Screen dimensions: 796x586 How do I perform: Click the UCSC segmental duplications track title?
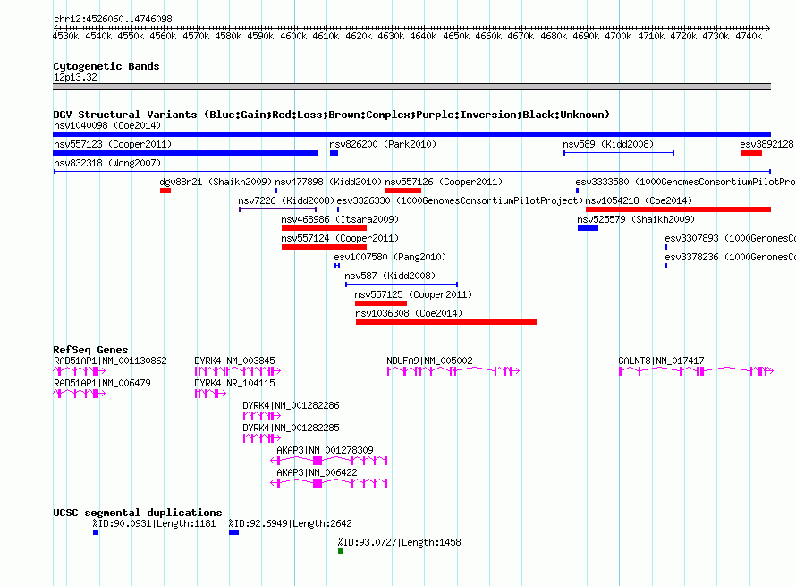(x=138, y=513)
